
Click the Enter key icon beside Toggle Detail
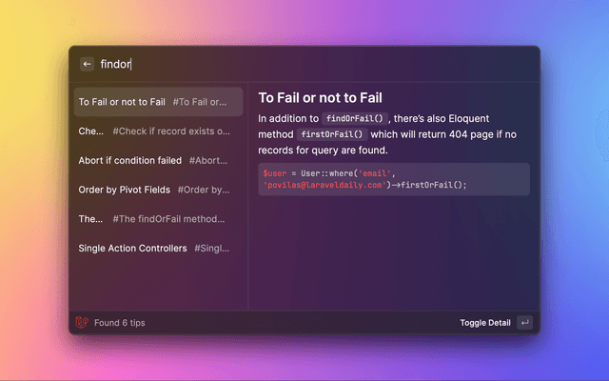(x=524, y=323)
